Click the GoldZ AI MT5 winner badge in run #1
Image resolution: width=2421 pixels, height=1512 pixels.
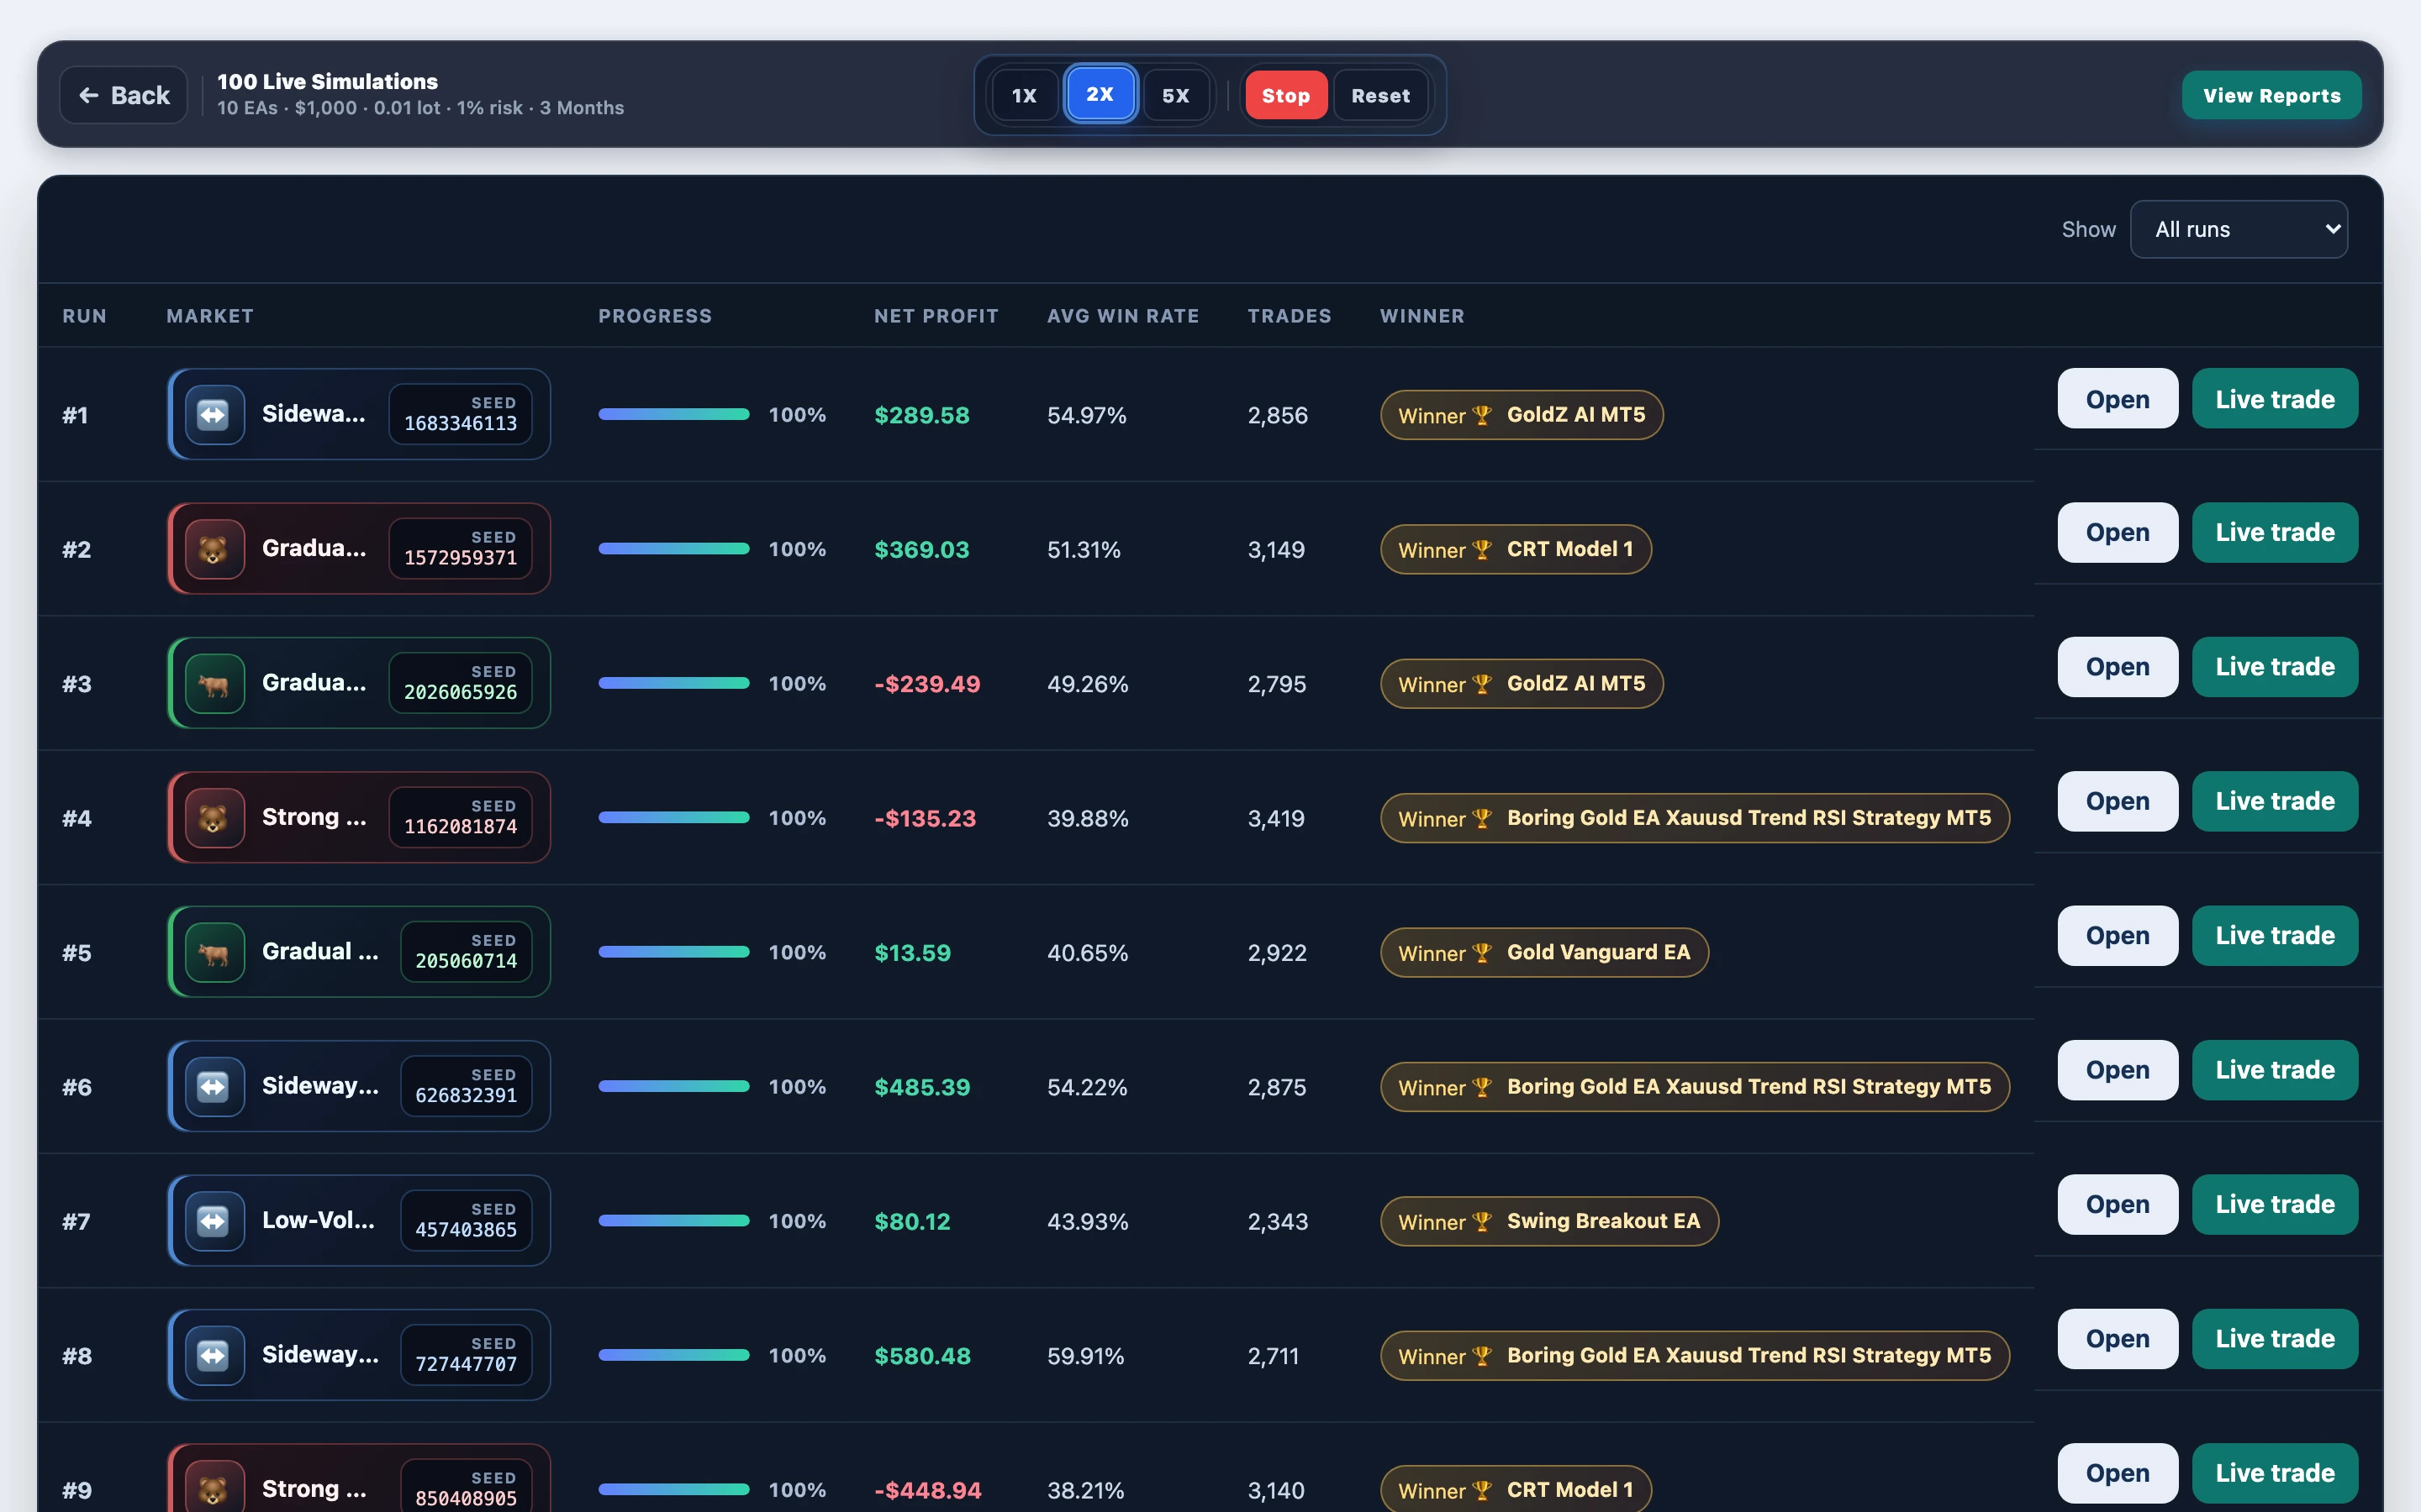pyautogui.click(x=1522, y=415)
